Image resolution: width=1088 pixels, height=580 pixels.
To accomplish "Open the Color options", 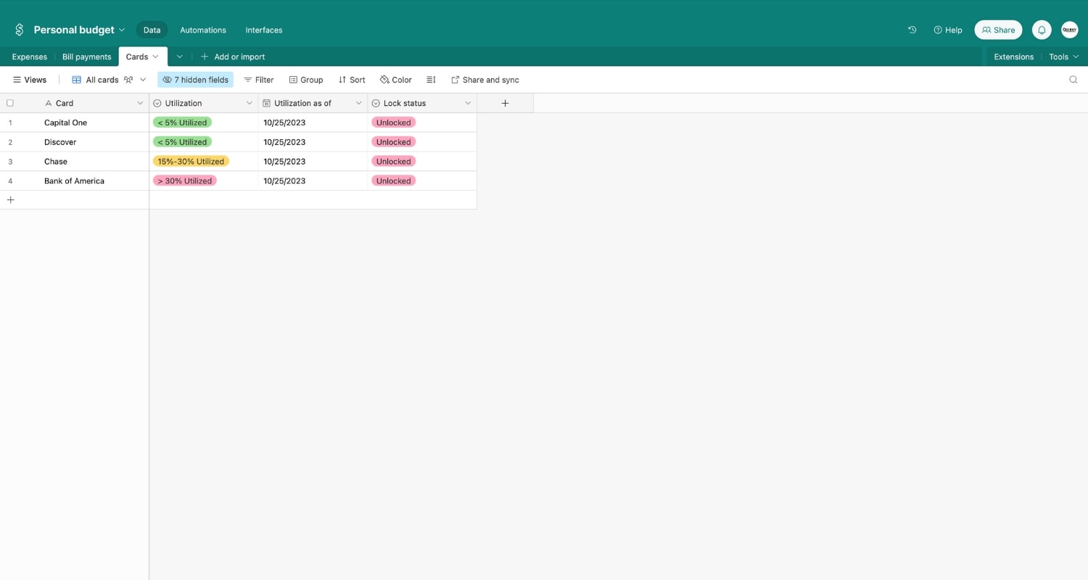I will [396, 80].
